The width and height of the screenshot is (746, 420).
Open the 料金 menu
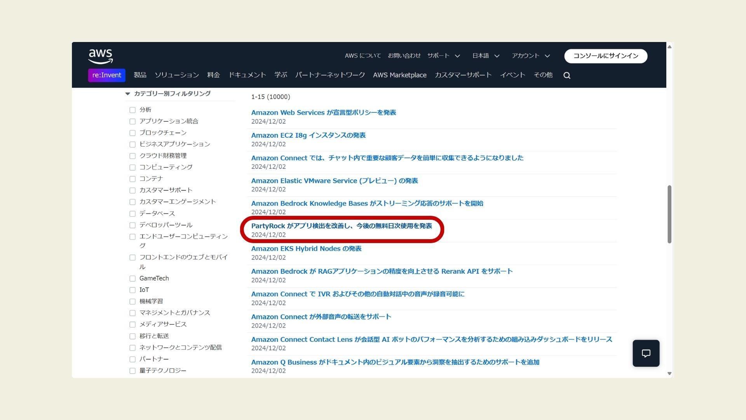214,75
